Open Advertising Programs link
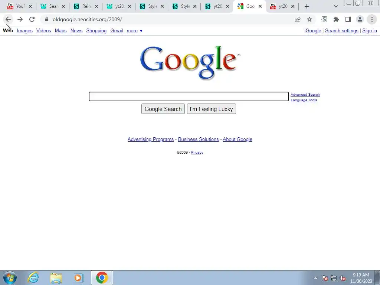The height and width of the screenshot is (285, 380). pyautogui.click(x=151, y=140)
